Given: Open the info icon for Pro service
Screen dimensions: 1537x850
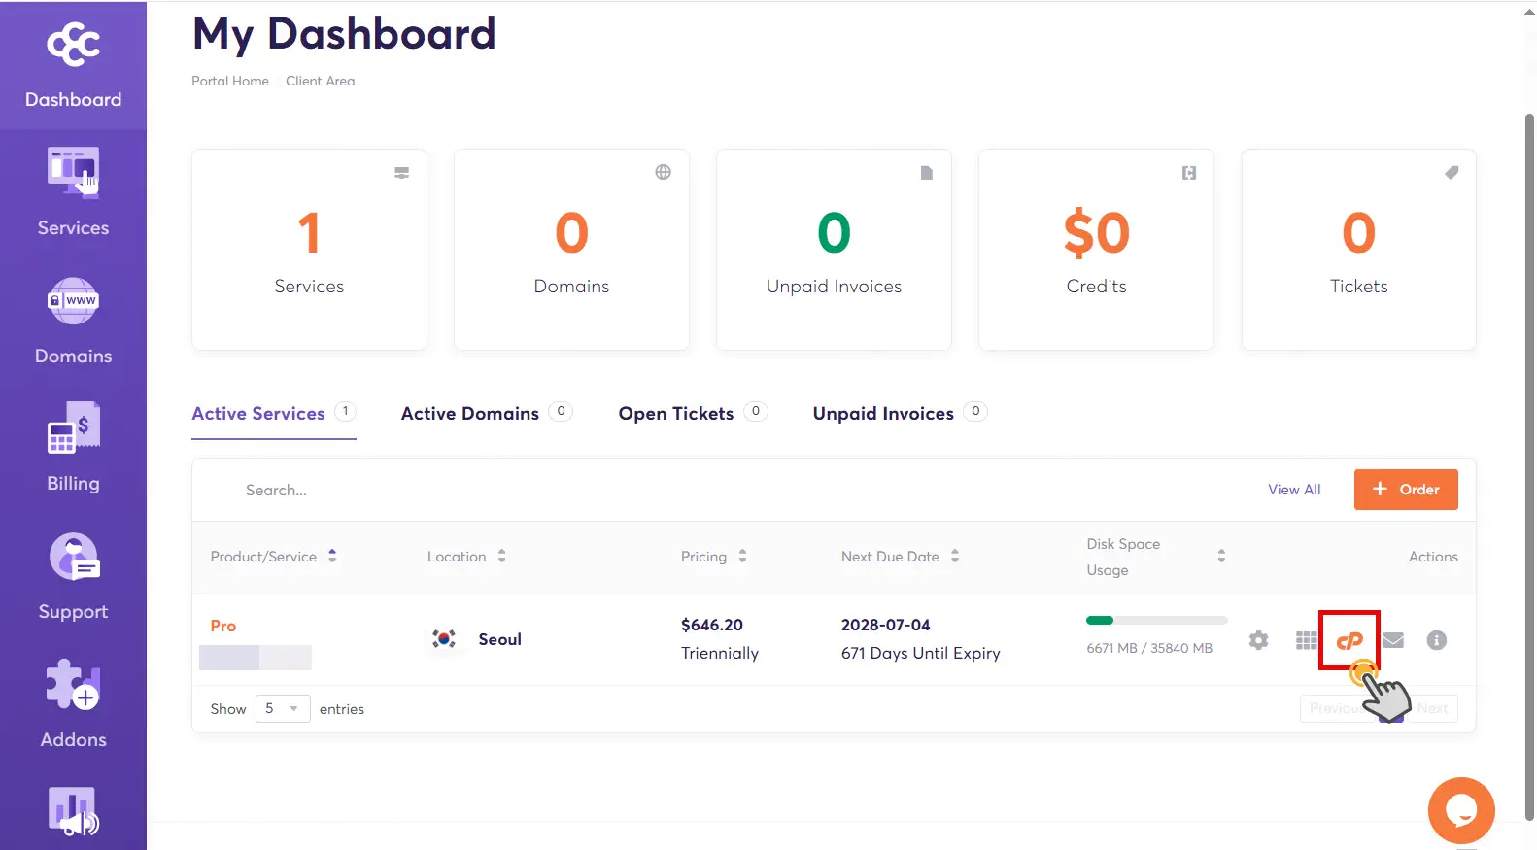Looking at the screenshot, I should (x=1436, y=640).
